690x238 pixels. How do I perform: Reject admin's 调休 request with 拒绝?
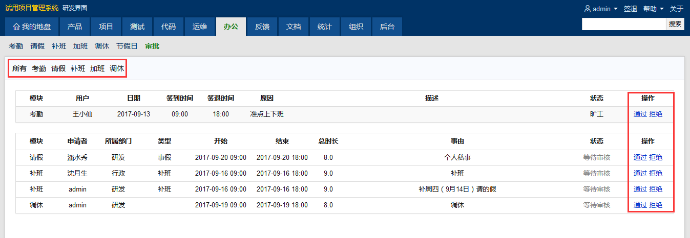point(656,205)
